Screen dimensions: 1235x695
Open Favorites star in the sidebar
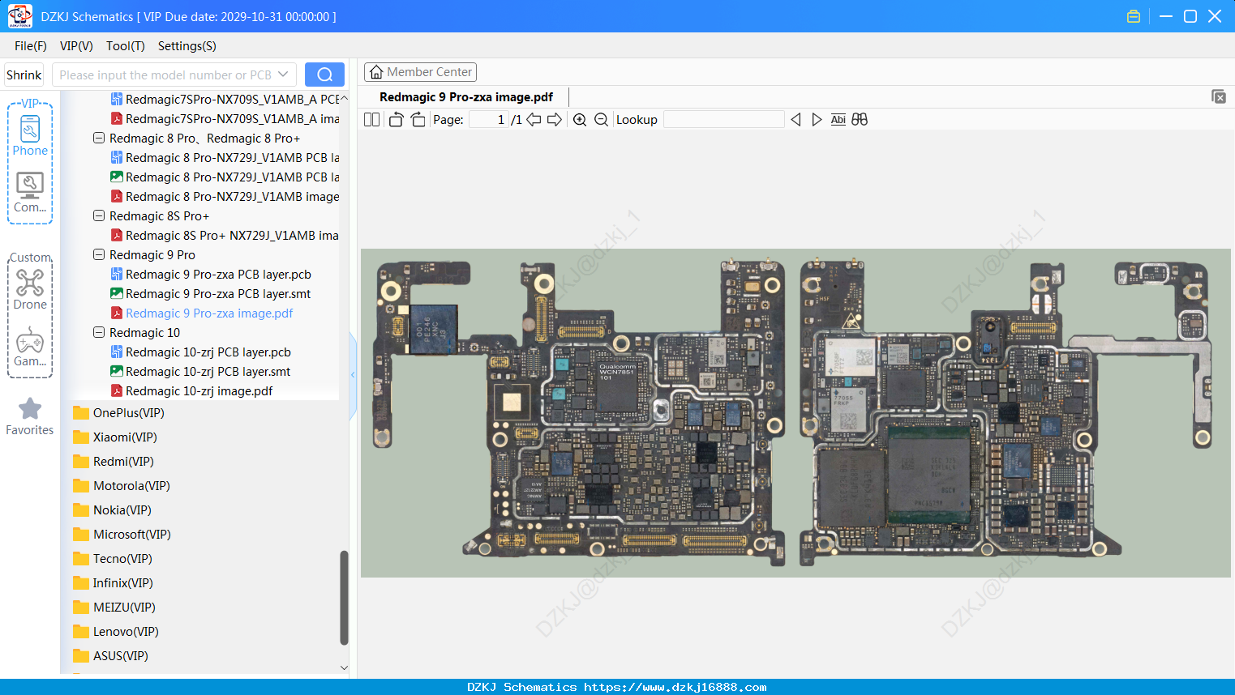(x=30, y=416)
